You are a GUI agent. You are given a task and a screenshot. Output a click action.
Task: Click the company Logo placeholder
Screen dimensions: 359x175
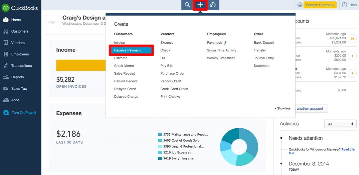[x=52, y=22]
